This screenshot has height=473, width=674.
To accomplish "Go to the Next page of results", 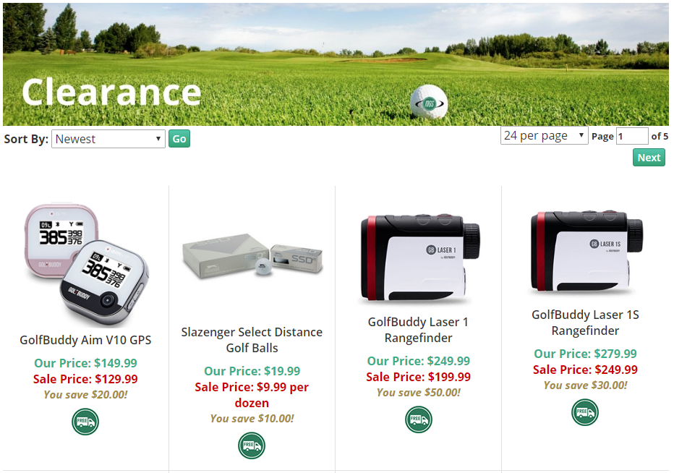I will coord(649,158).
